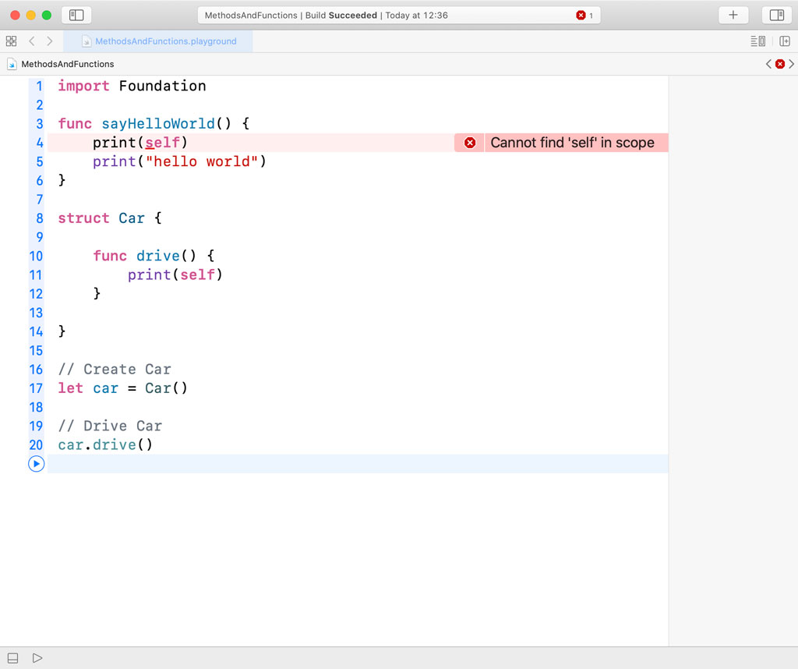Viewport: 798px width, 669px height.
Task: Click the inline play button on line 20
Action: (x=36, y=463)
